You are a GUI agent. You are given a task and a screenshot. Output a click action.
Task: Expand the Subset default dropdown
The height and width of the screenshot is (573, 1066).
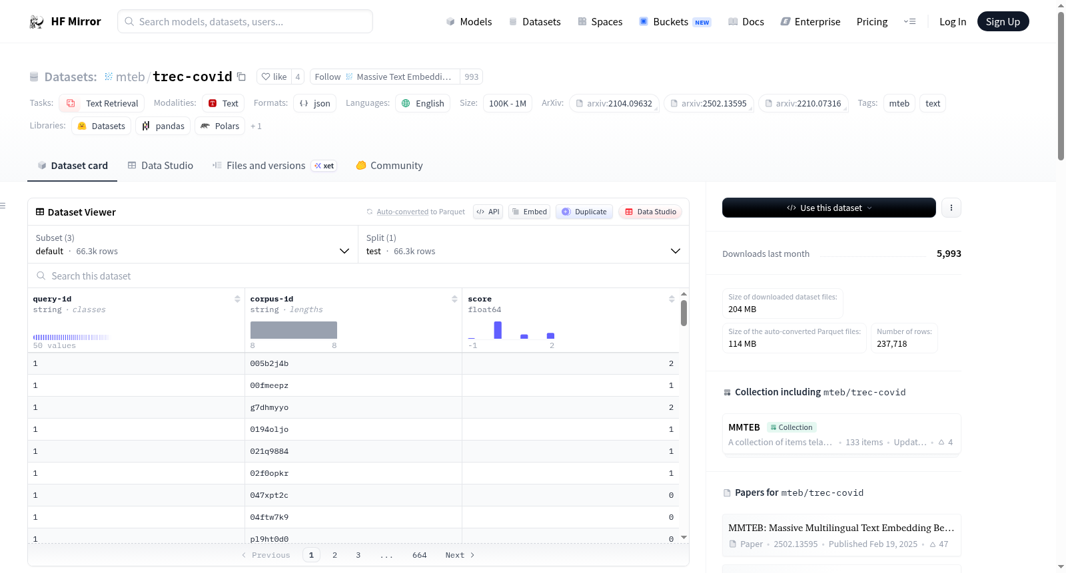(193, 244)
